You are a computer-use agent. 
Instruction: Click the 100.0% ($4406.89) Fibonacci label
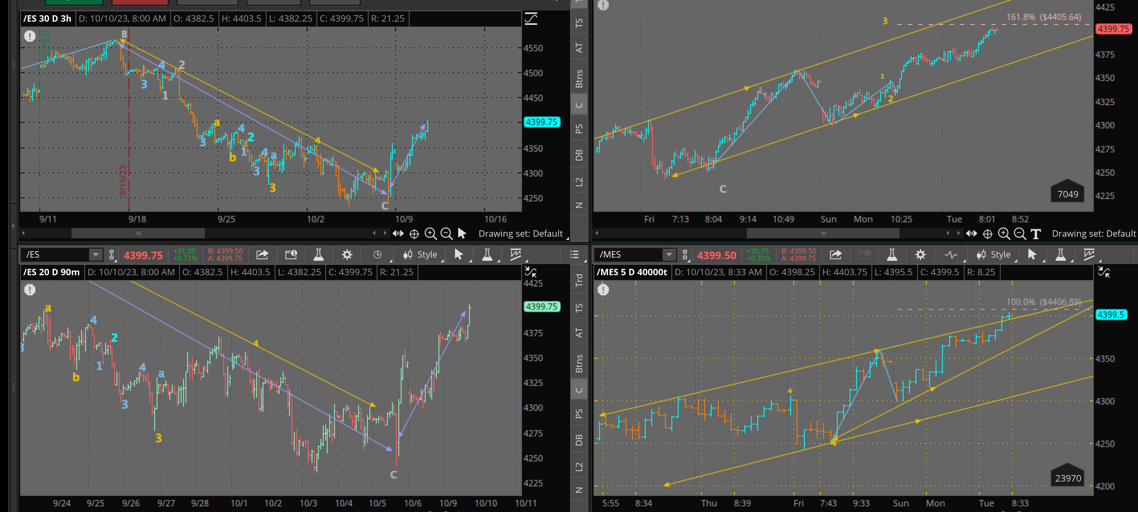coord(1044,302)
